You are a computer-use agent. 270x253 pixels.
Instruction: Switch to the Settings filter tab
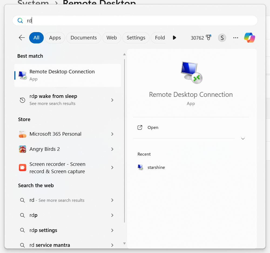[x=136, y=38]
